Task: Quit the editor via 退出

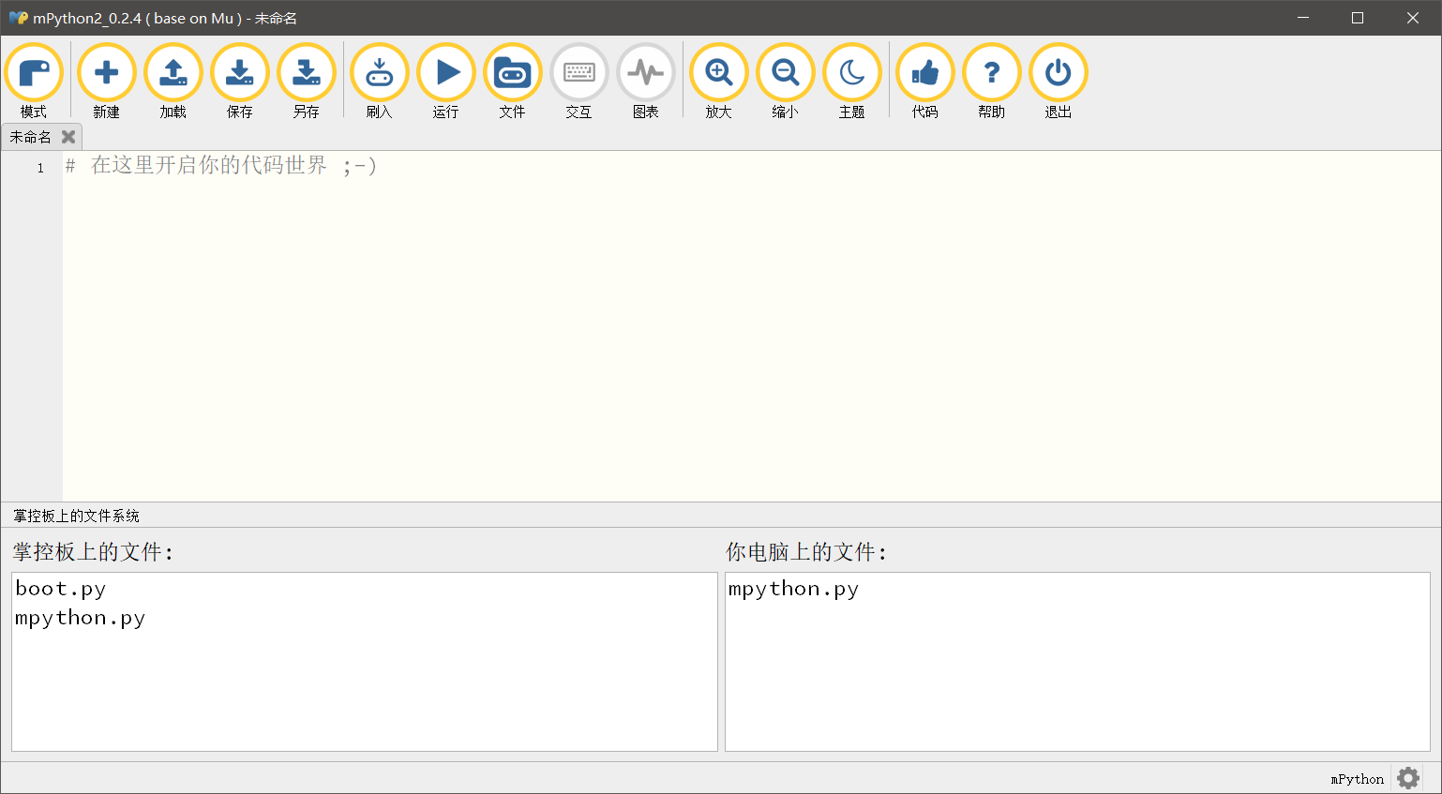Action: point(1059,81)
